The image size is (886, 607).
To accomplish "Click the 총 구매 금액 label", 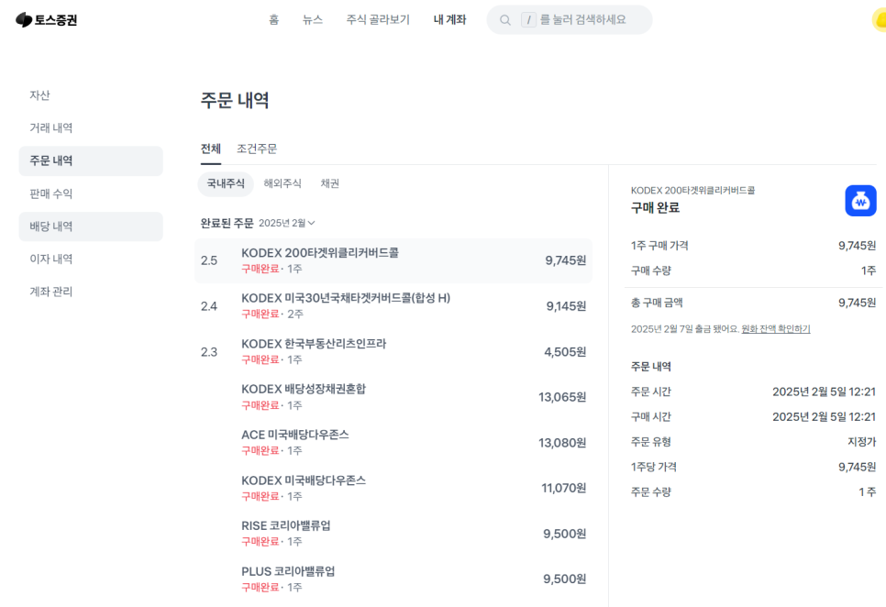I will [657, 303].
